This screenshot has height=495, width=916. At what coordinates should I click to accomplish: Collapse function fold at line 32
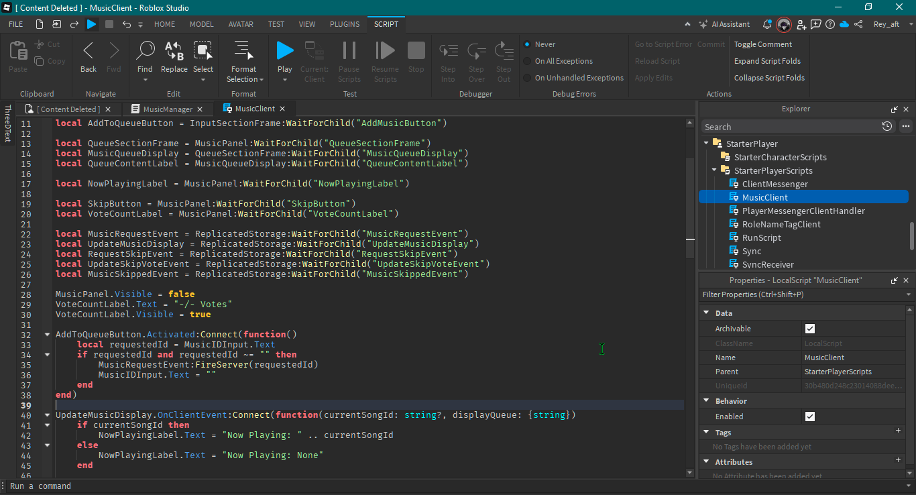tap(47, 335)
